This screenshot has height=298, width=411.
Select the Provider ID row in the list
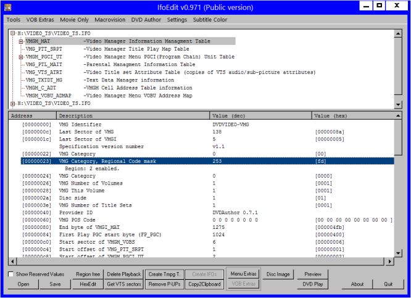(x=74, y=212)
